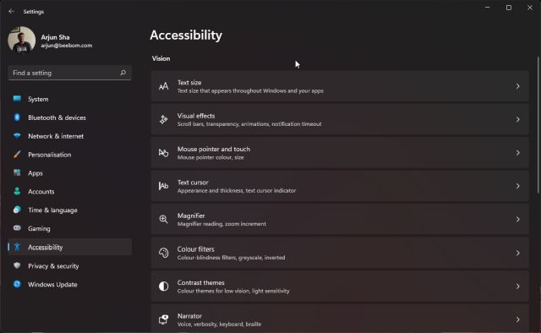541x333 pixels.
Task: Go to Time & language
Action: click(x=69, y=210)
